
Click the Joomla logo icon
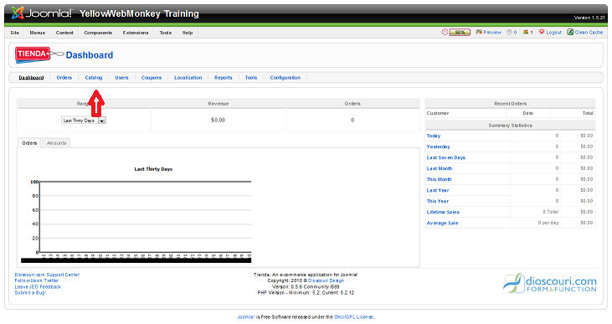[18, 13]
